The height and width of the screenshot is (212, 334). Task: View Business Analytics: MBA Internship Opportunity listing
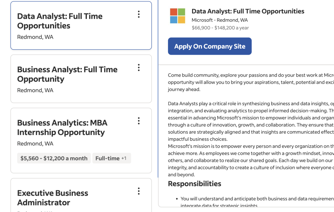tap(62, 127)
